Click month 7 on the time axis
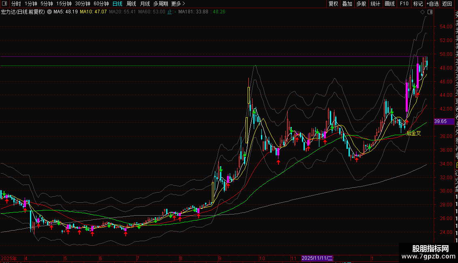458x263 pixels. click(x=138, y=259)
